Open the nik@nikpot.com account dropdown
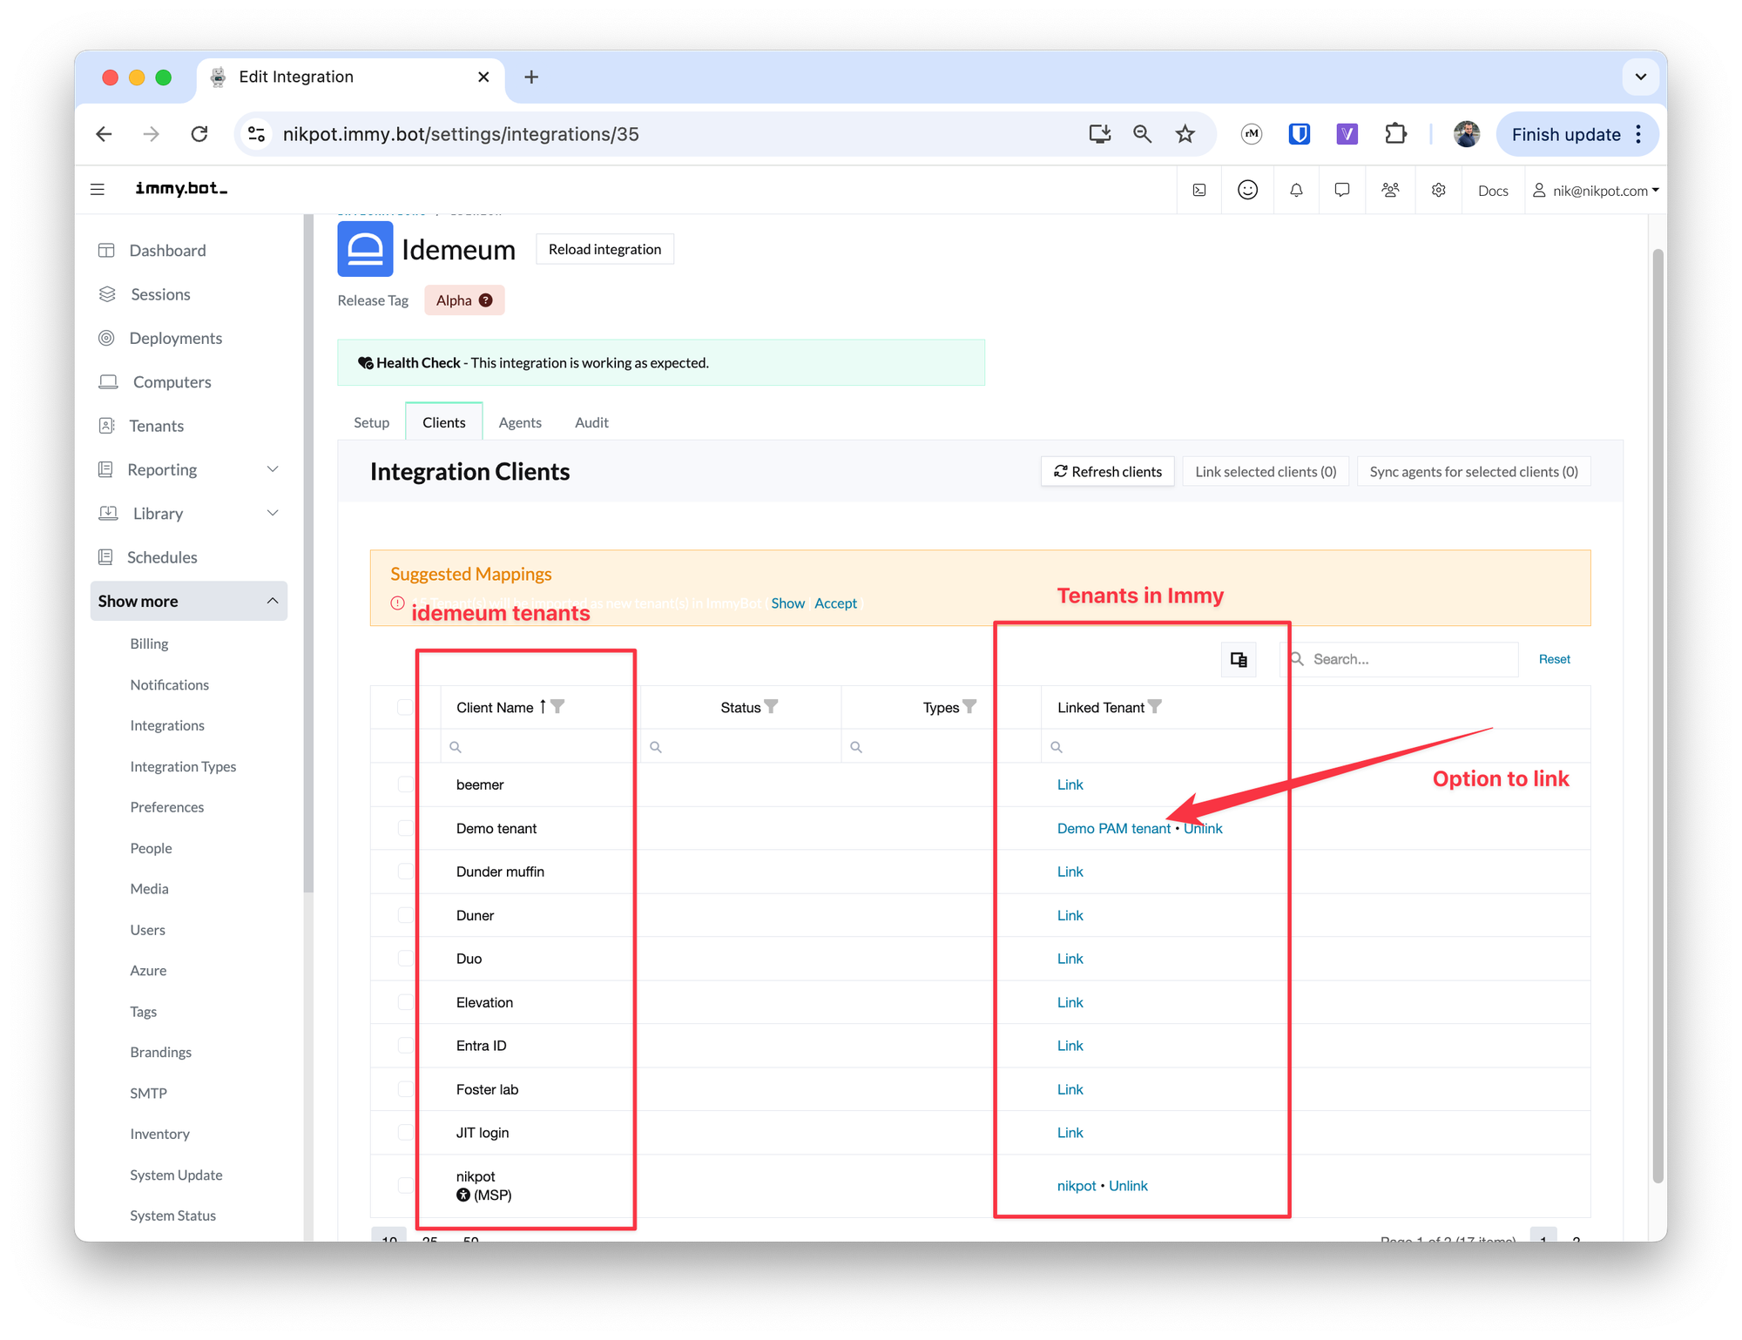 (x=1596, y=190)
